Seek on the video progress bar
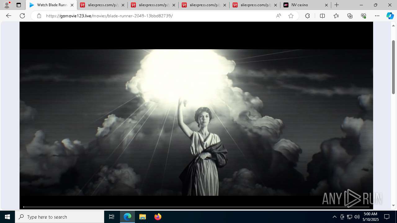397x223 pixels. click(x=196, y=207)
